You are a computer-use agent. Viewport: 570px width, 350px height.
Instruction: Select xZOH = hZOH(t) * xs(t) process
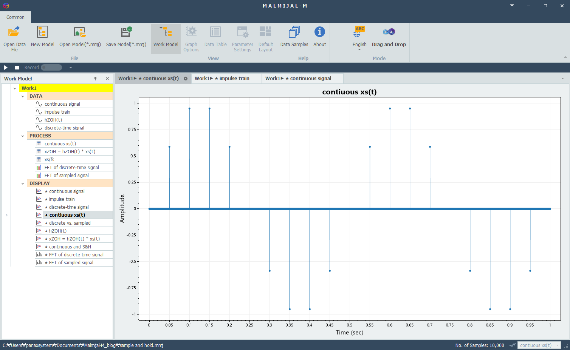(x=74, y=151)
